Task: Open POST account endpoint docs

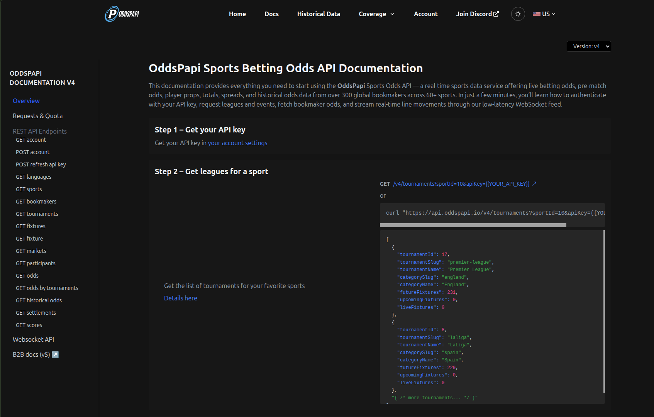Action: click(33, 152)
